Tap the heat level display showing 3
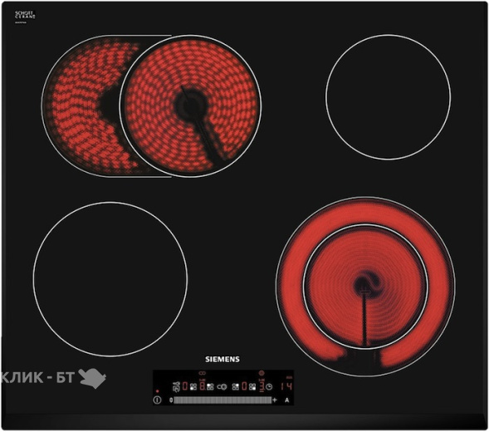This screenshot has height=432, width=489. [x=262, y=386]
